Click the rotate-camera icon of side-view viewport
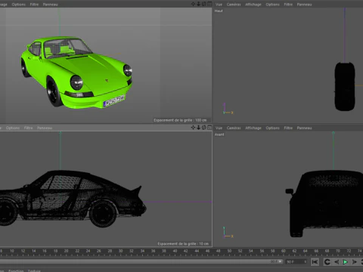This screenshot has width=363, height=272. pyautogui.click(x=204, y=128)
